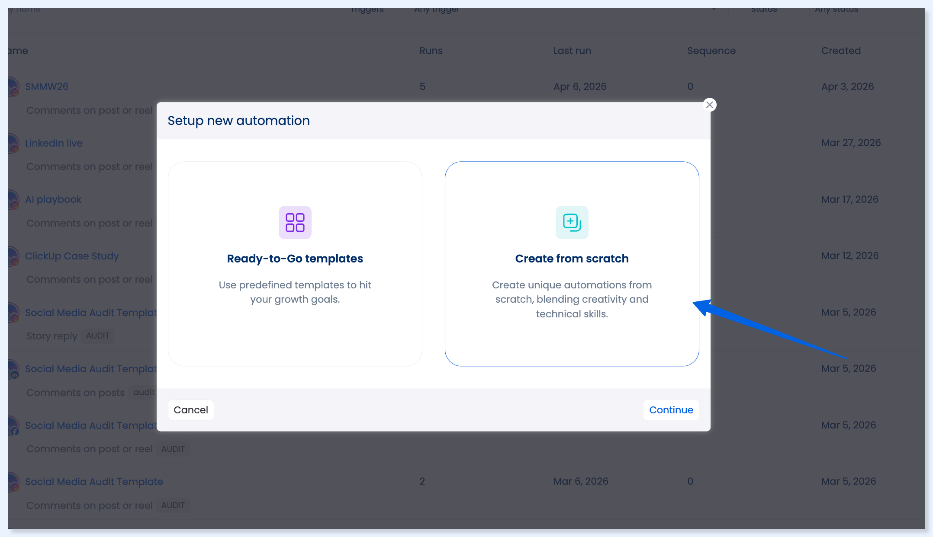The height and width of the screenshot is (537, 933).
Task: Click the AI playbook account avatar icon
Action: 13,199
